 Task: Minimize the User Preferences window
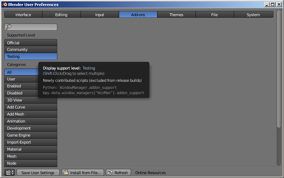tap(267, 4)
